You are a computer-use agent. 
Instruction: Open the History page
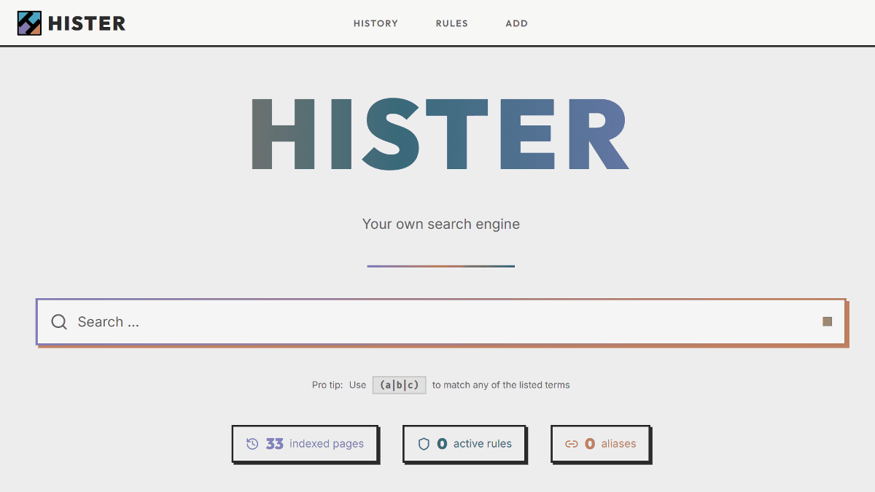(x=376, y=23)
